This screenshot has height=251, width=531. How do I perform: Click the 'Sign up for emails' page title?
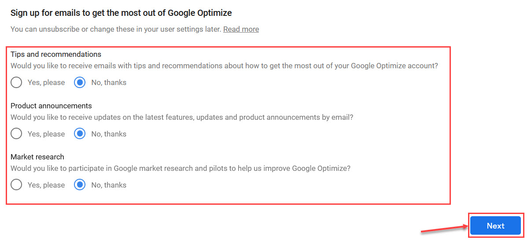(x=121, y=13)
